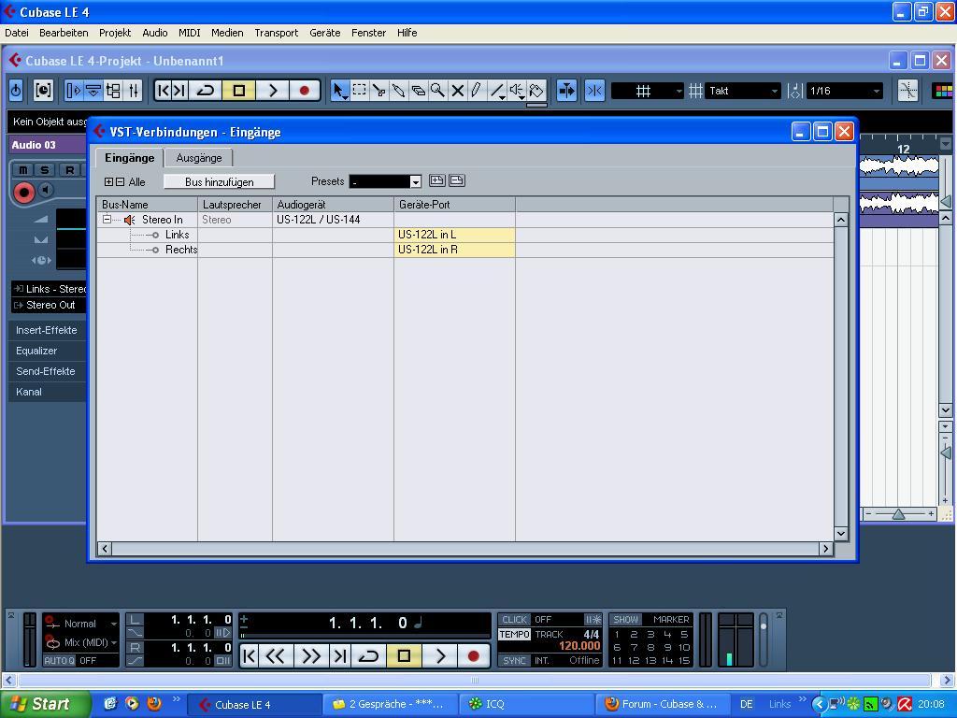Select the Color paint bucket tool
Screen dimensions: 957x718
tap(536, 91)
